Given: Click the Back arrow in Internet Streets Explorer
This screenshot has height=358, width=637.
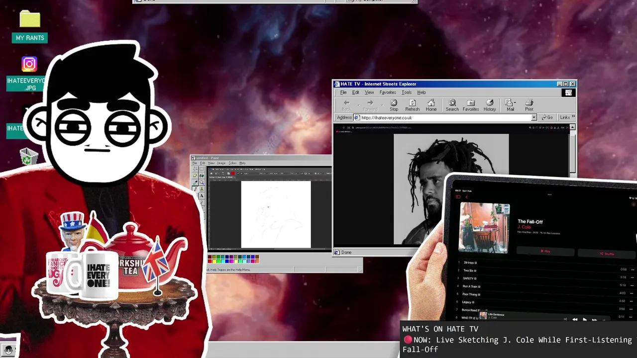Looking at the screenshot, I should tap(346, 103).
